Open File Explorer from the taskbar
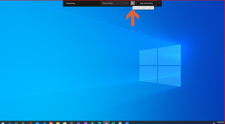The image size is (225, 124). [58, 123]
